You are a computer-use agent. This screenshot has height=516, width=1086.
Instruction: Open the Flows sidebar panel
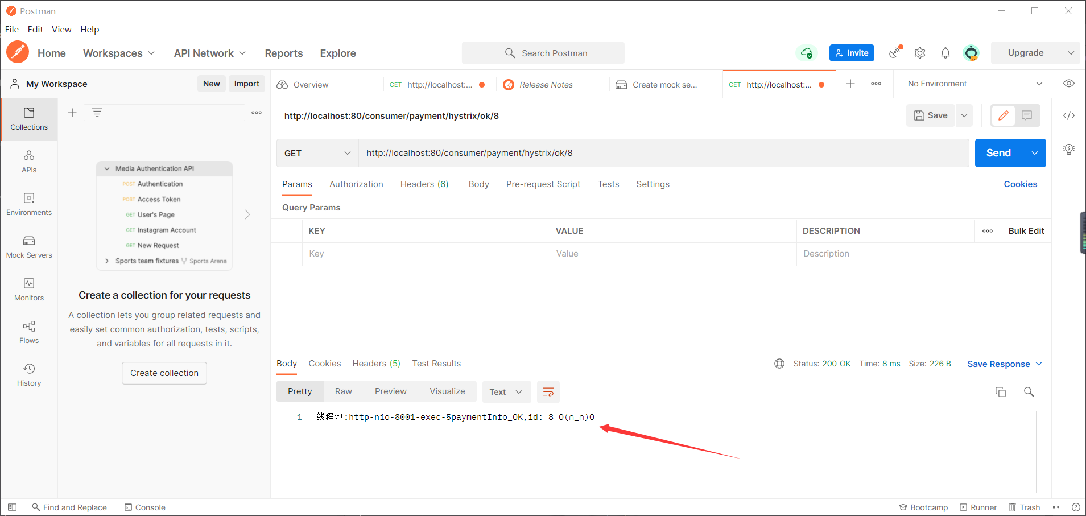pyautogui.click(x=29, y=332)
